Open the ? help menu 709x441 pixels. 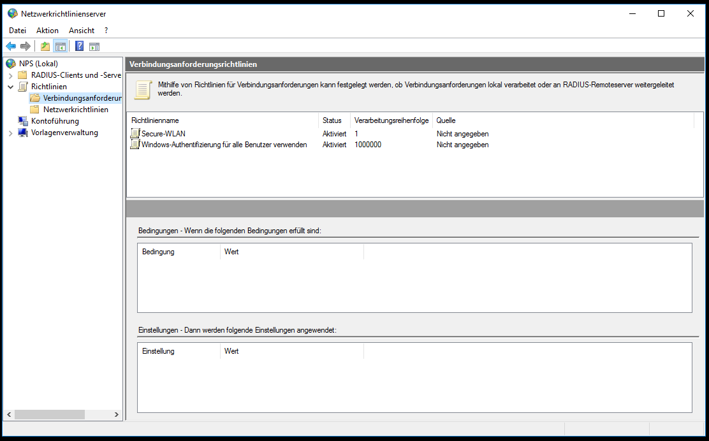pyautogui.click(x=106, y=31)
